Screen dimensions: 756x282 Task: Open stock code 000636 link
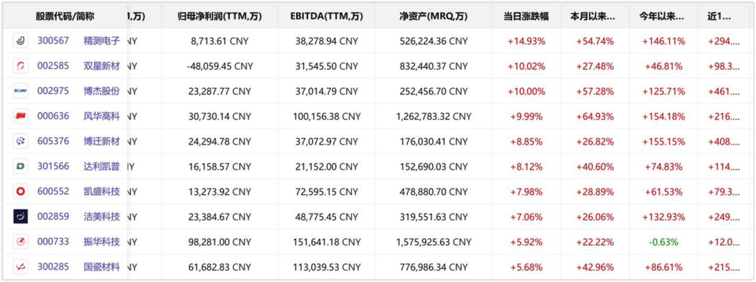click(x=53, y=116)
